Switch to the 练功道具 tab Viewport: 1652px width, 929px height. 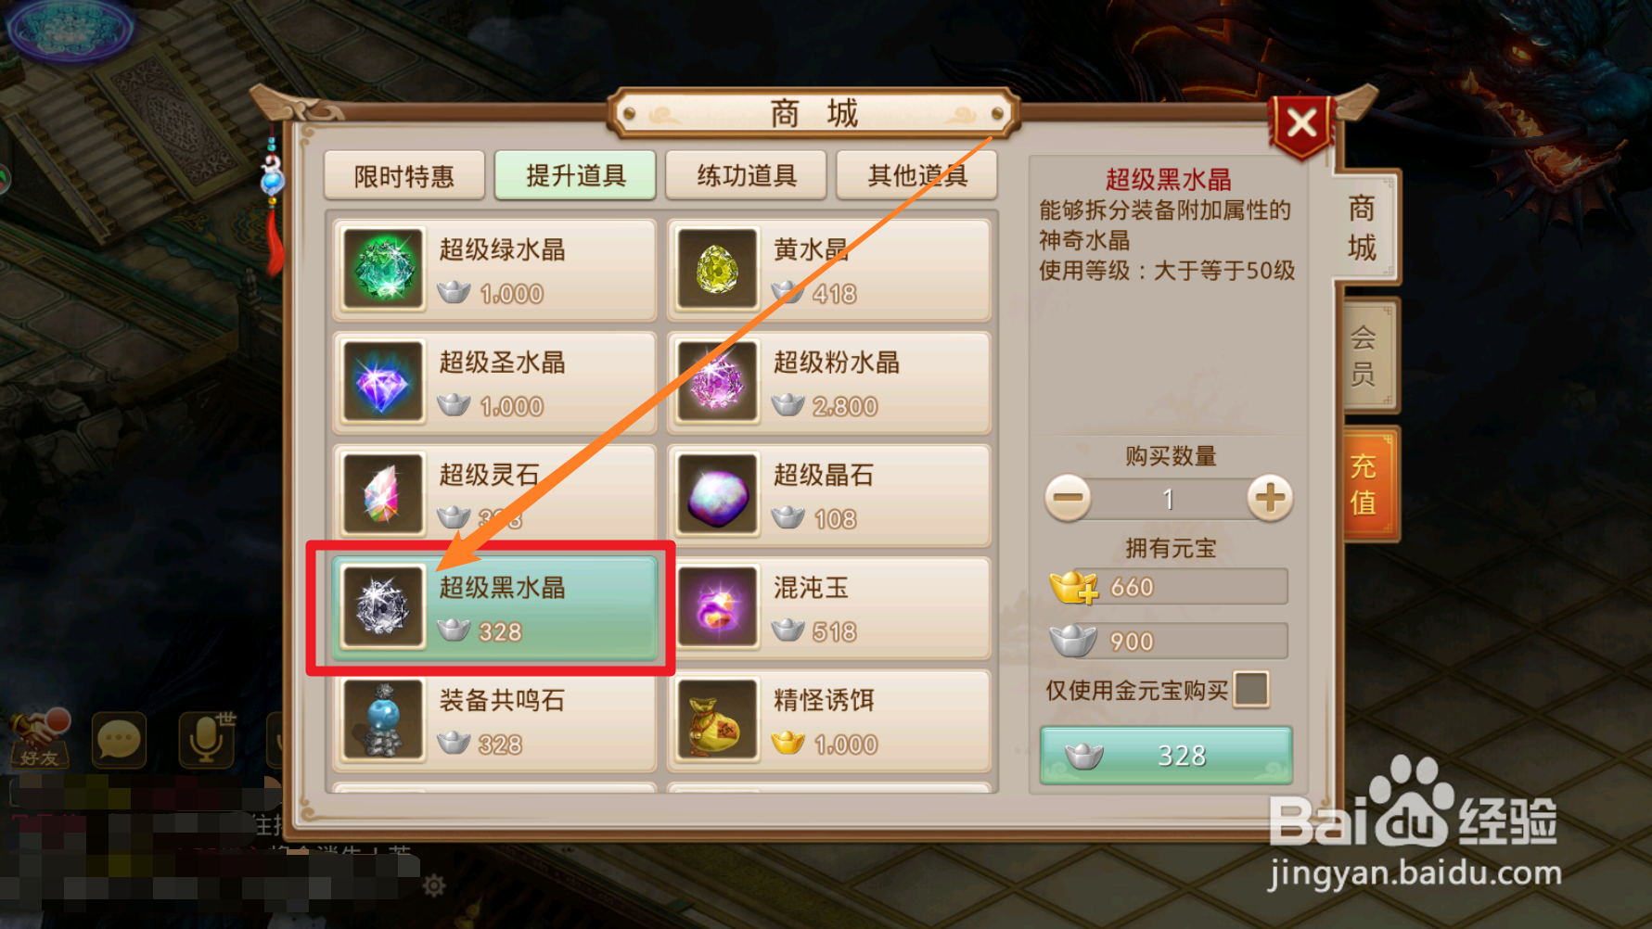(747, 175)
